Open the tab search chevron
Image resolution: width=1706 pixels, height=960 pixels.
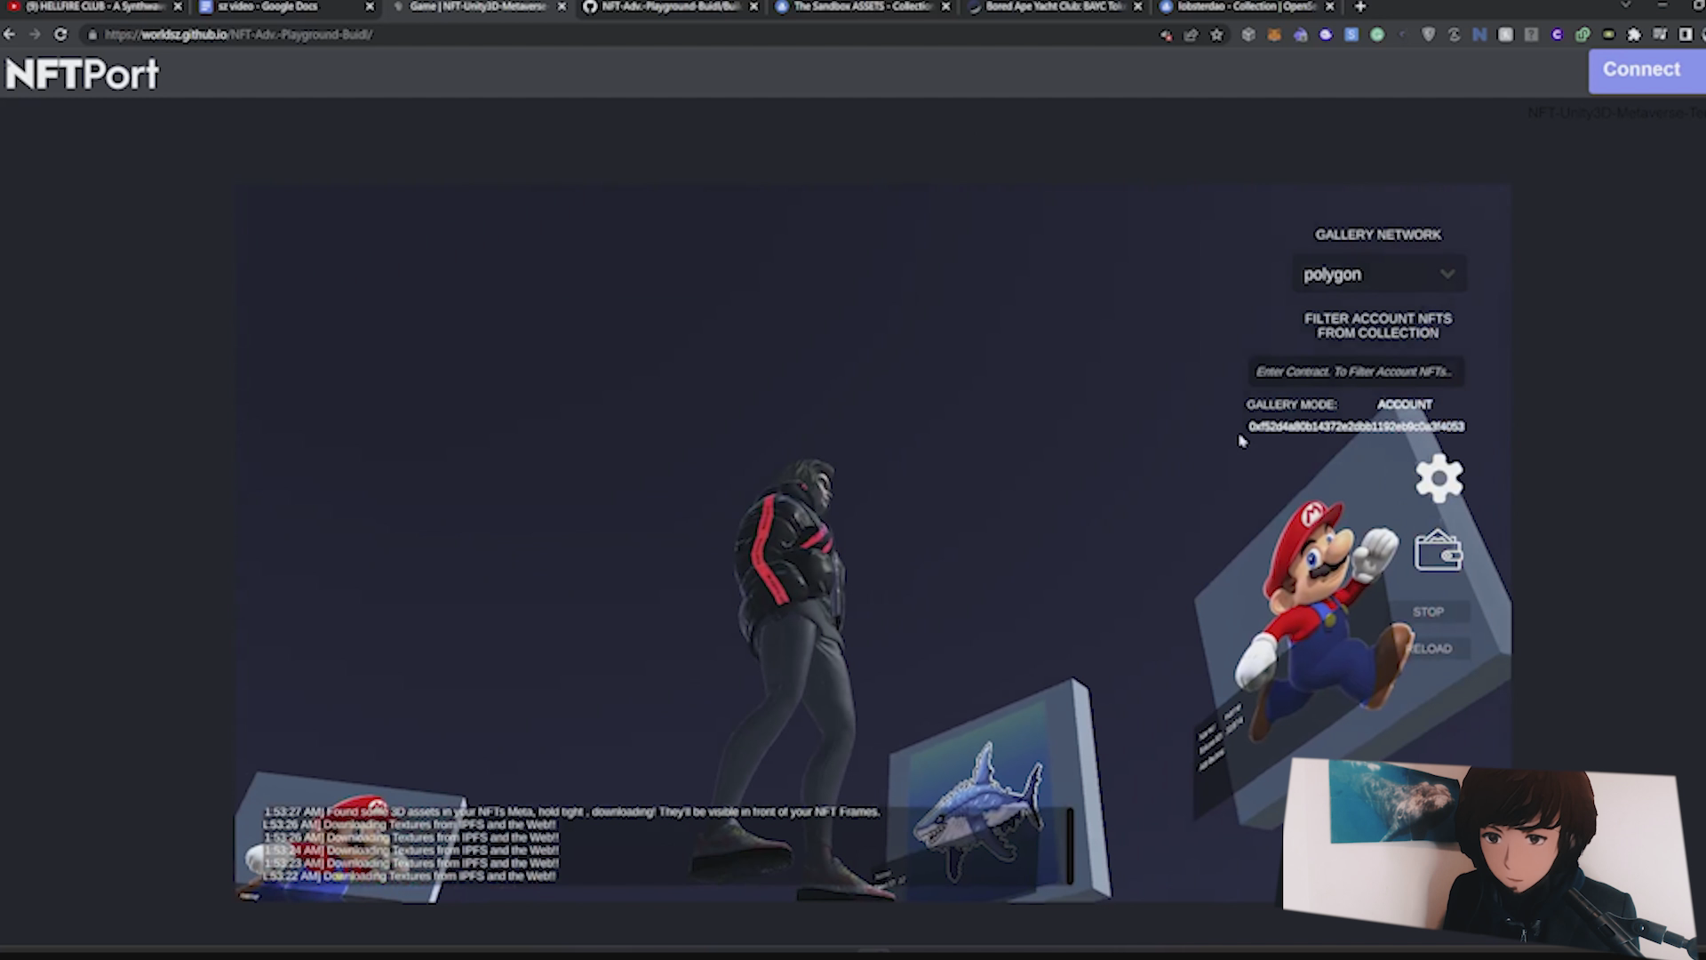(1625, 6)
